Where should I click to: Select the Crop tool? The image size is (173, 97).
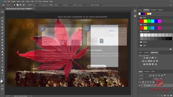(2, 24)
